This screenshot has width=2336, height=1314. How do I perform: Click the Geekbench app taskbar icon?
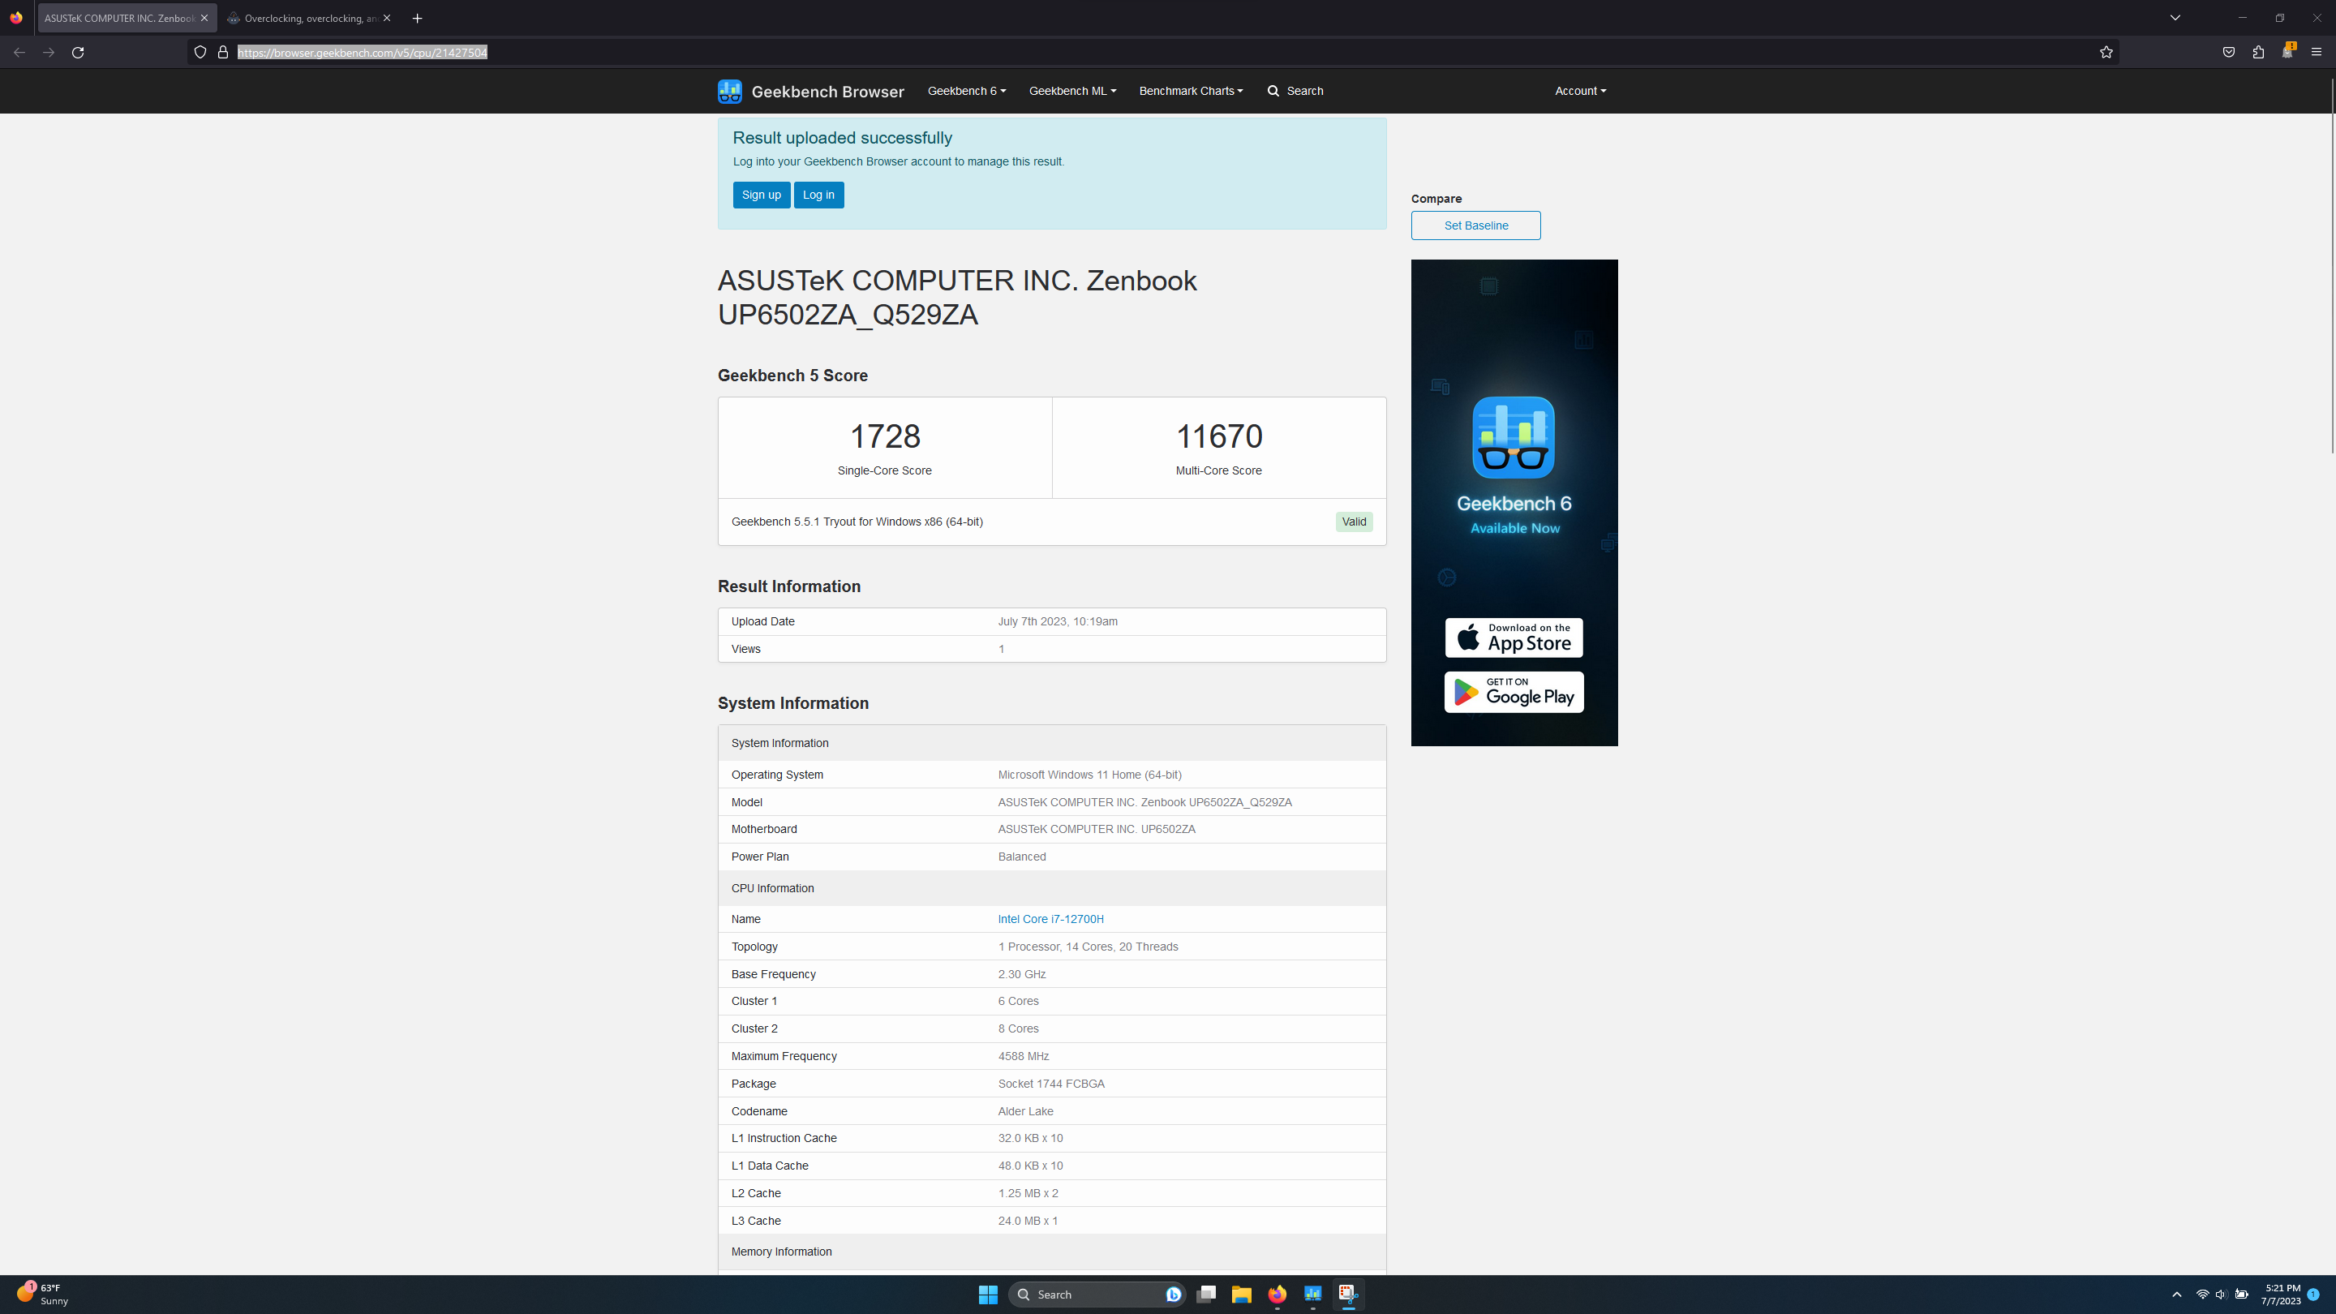(1312, 1294)
